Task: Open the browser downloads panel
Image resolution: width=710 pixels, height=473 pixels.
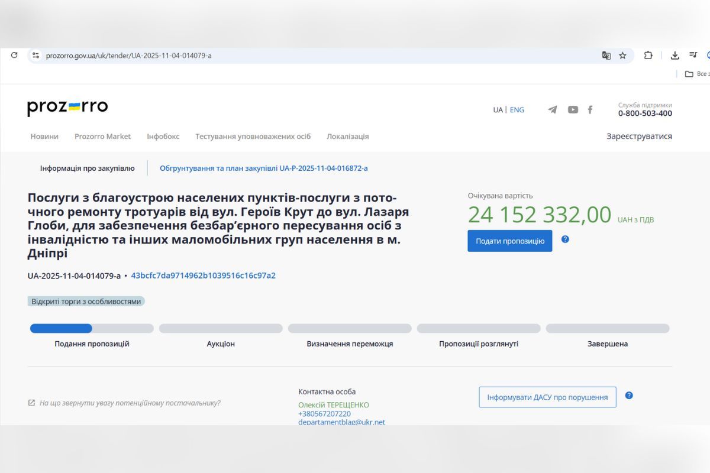Action: (674, 55)
